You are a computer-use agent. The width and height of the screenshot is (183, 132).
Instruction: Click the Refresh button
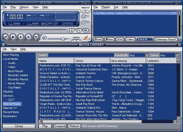[x=74, y=126]
